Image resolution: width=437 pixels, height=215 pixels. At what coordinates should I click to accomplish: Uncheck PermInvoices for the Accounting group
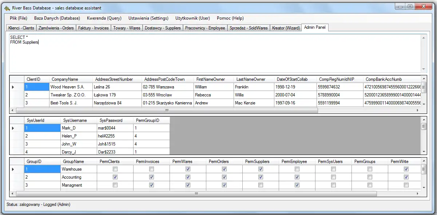(151, 177)
